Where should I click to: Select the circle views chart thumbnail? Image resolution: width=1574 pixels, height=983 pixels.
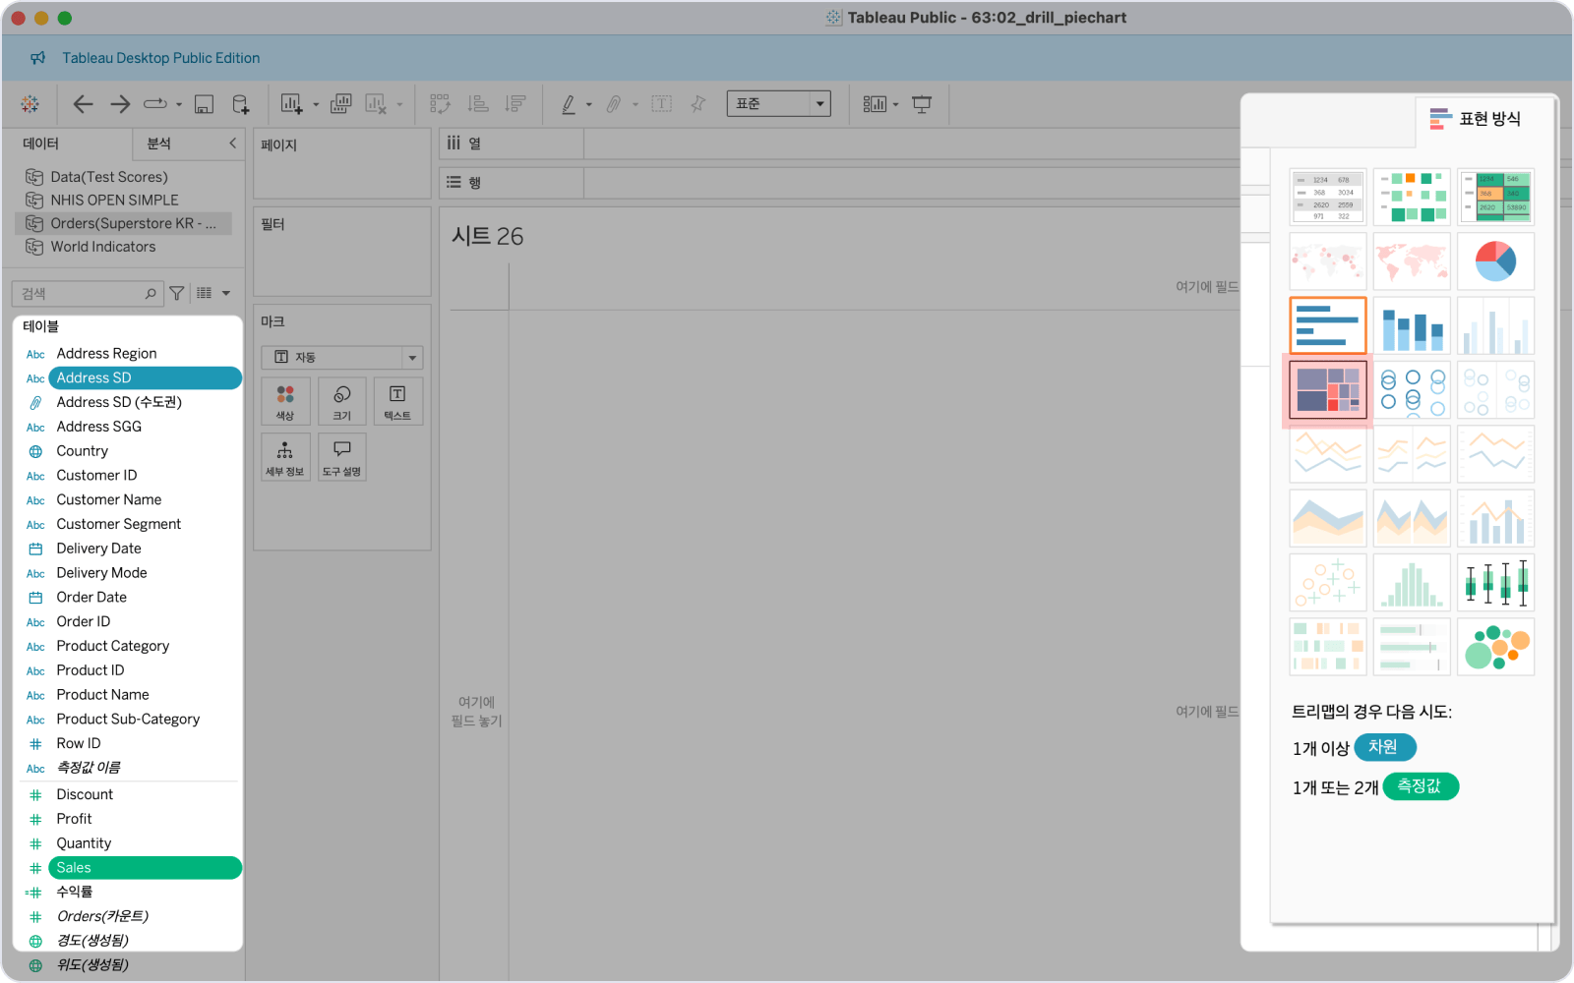(1412, 390)
